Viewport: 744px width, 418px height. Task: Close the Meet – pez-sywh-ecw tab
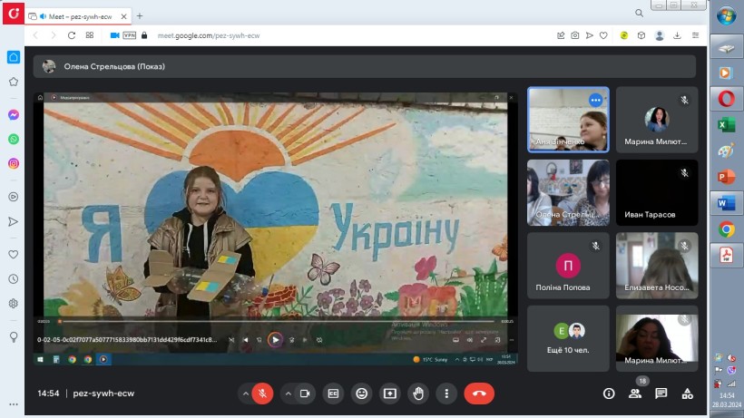123,16
